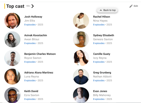Click the Edit text label
This screenshot has width=141, height=103.
click(136, 6)
